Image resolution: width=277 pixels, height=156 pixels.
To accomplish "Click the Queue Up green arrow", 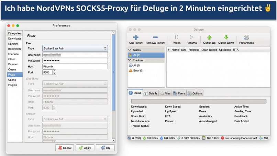I will pos(209,37).
